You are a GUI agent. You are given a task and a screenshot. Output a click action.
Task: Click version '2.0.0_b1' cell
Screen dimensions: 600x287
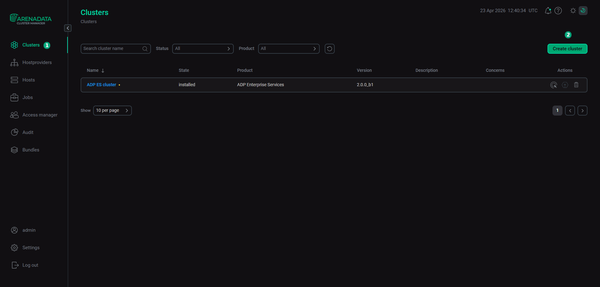point(365,85)
